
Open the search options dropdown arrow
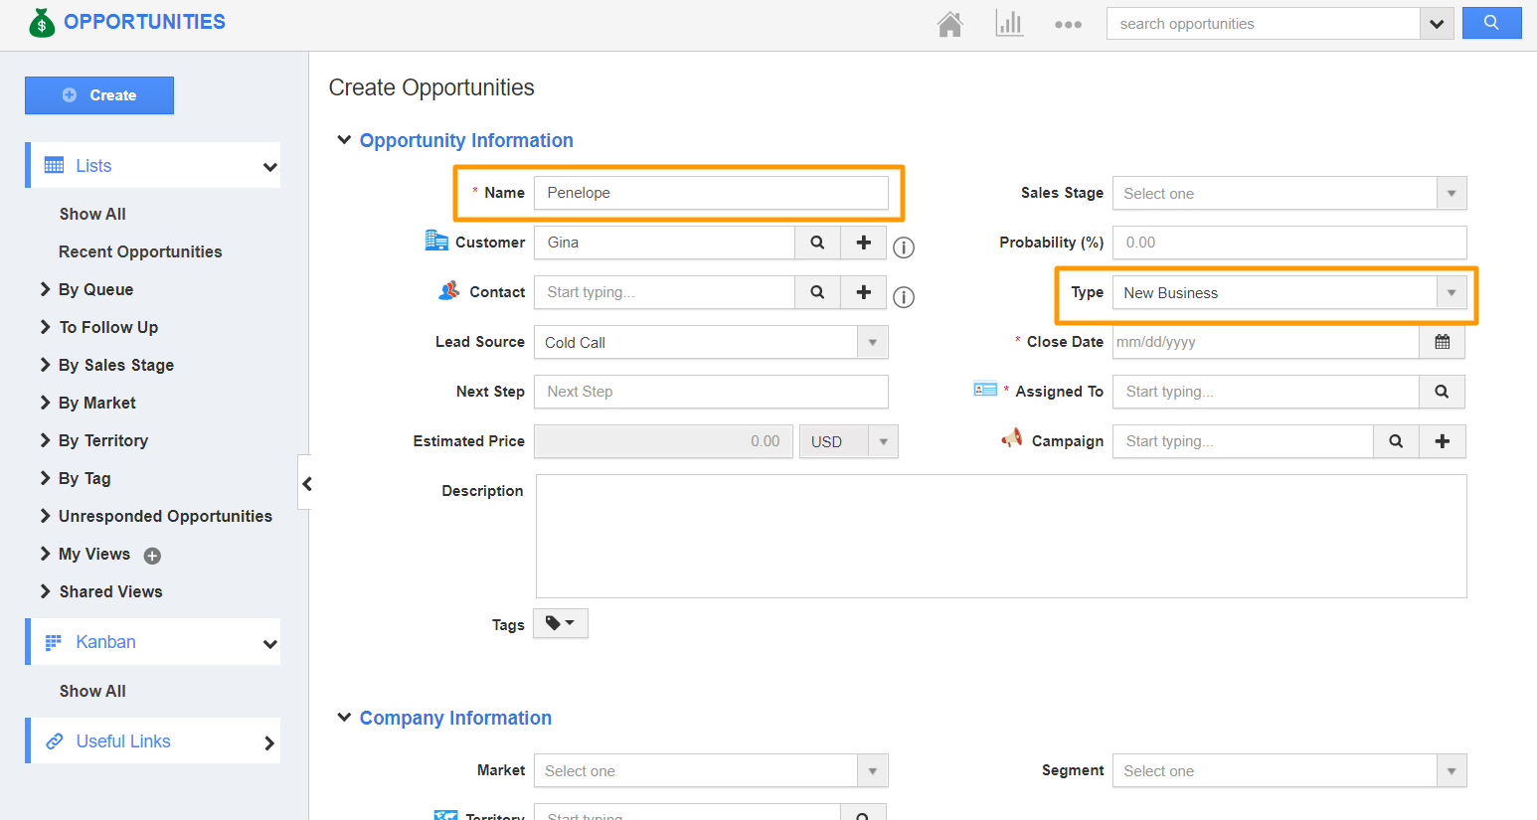[x=1437, y=24]
